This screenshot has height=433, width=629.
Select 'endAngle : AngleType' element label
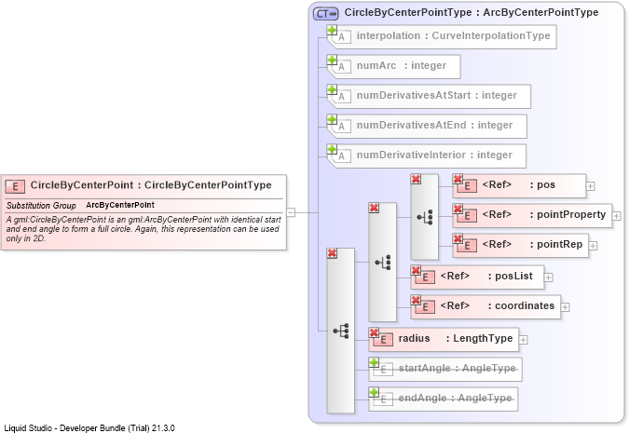(455, 398)
